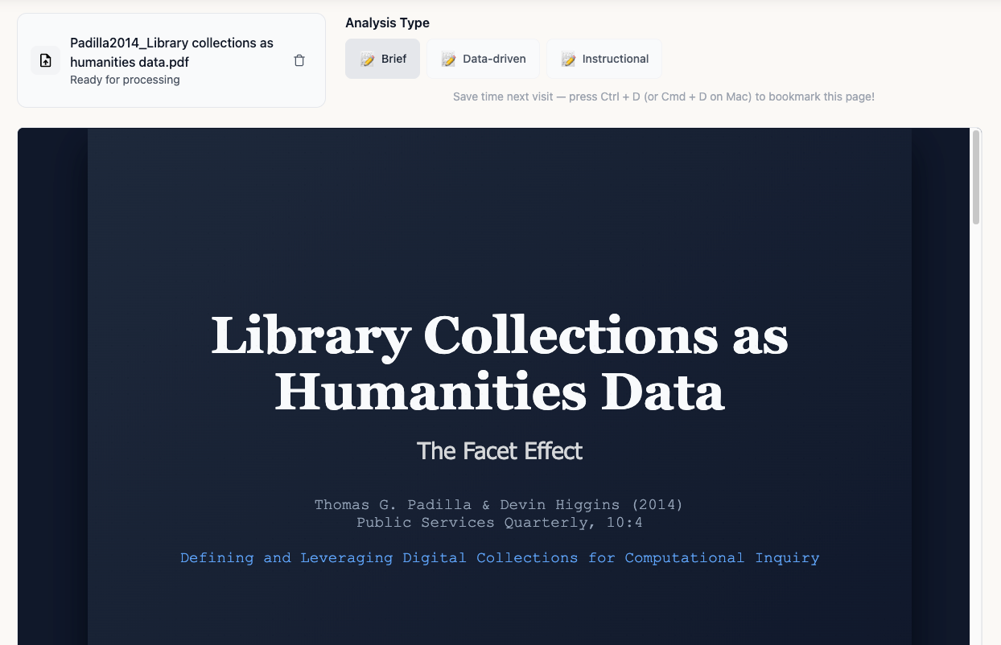Click the memo icon on the Data-driven button
The image size is (1001, 645).
click(447, 58)
